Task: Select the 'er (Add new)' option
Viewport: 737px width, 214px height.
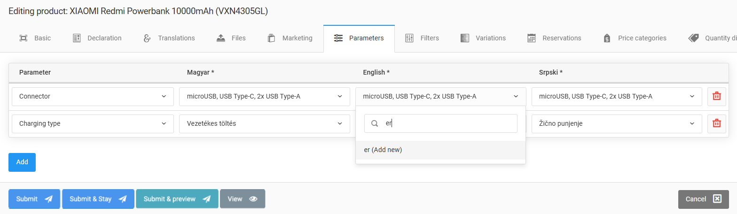Action: [x=440, y=150]
